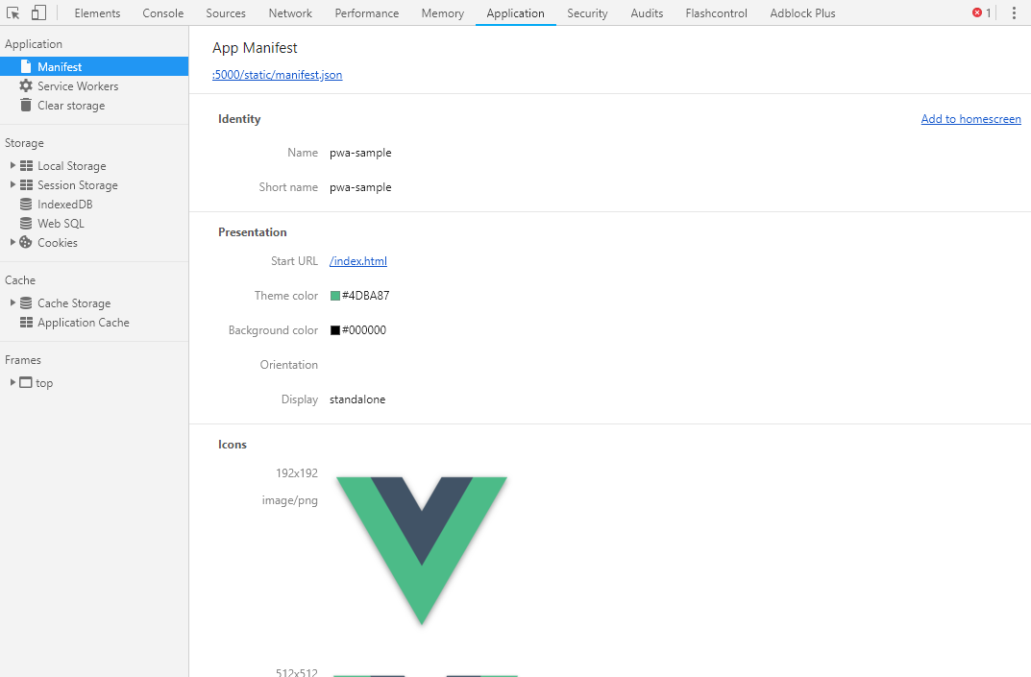Click the #4DBA87 theme color text
The height and width of the screenshot is (677, 1031).
pos(365,296)
